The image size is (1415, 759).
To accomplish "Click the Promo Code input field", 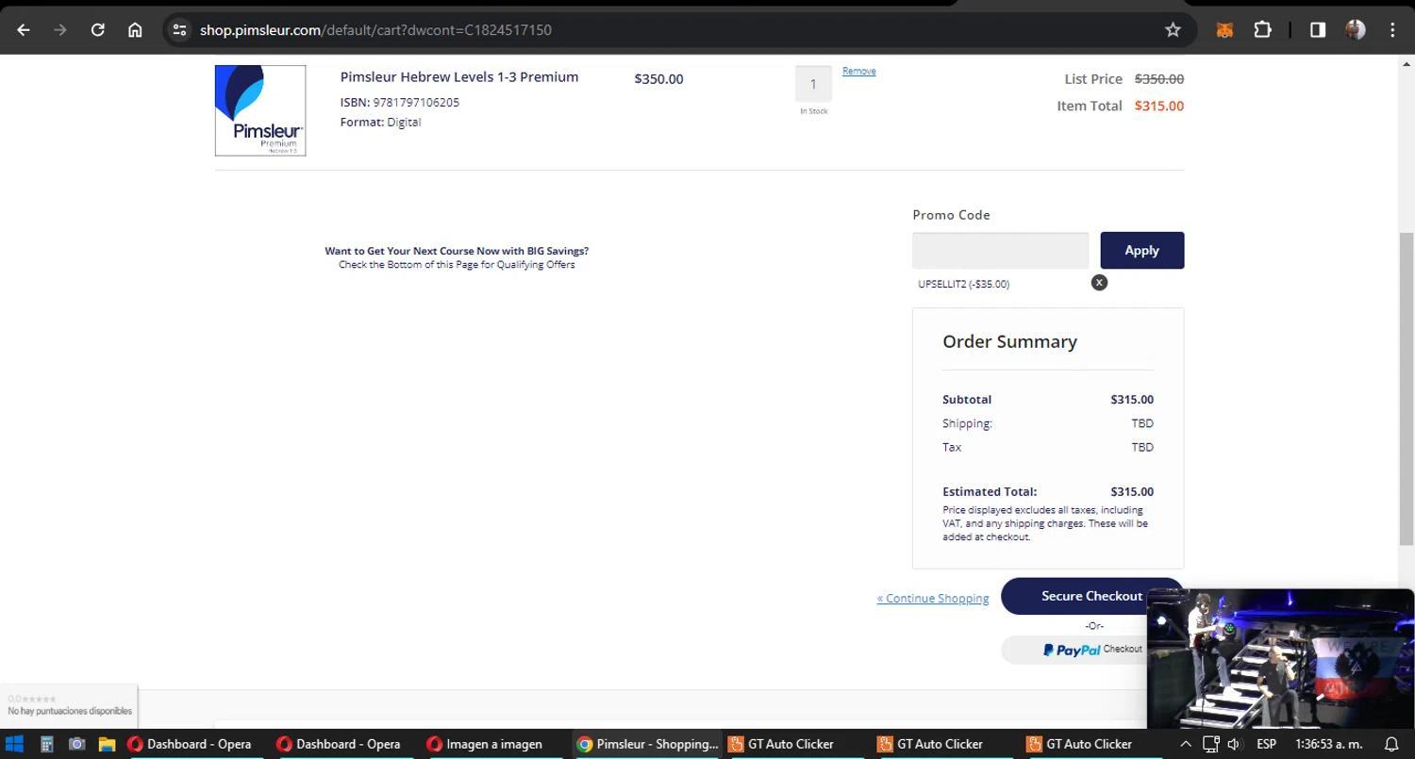I will coord(1000,251).
